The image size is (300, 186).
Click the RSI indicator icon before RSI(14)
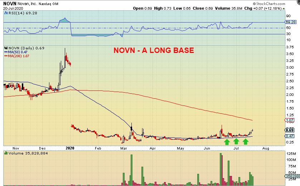coord(6,13)
